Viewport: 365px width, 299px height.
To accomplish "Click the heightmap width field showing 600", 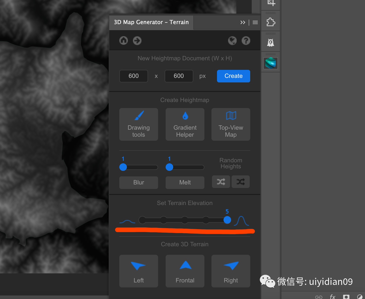I will (x=134, y=76).
